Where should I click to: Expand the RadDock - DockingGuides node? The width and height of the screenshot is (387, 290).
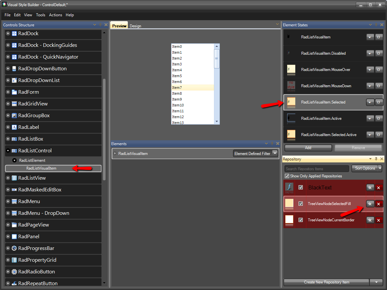(x=8, y=45)
